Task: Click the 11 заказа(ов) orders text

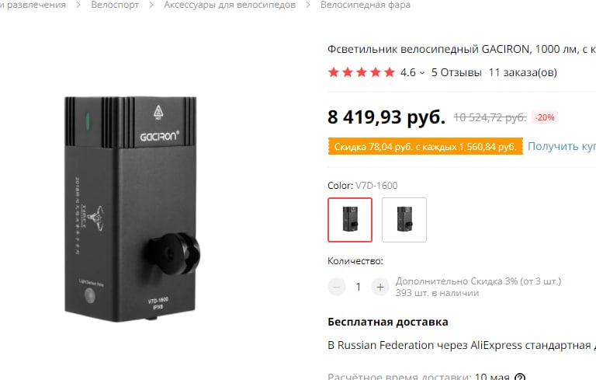Action: [x=522, y=72]
